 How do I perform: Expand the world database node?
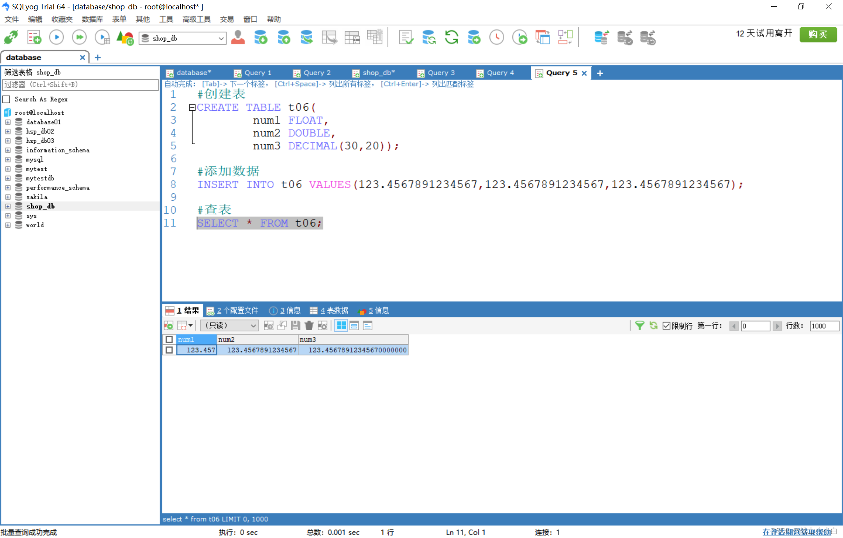8,225
